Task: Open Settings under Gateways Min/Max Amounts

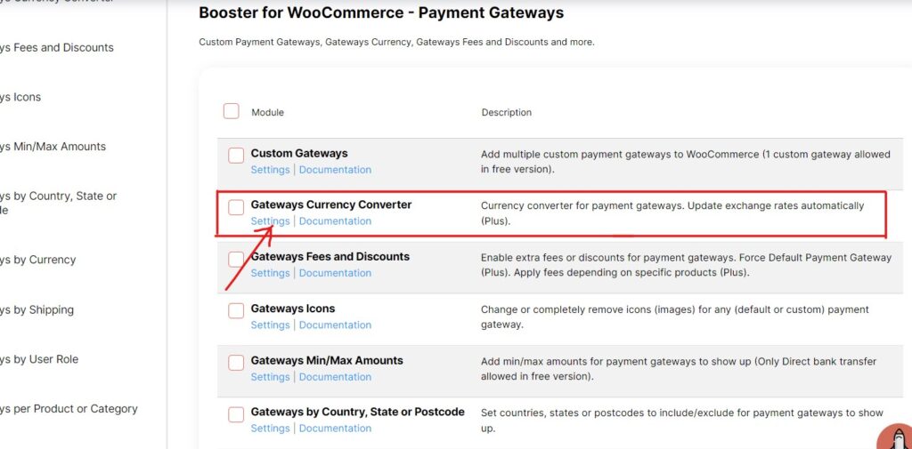Action: tap(270, 376)
